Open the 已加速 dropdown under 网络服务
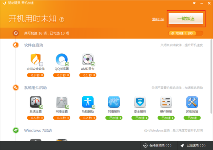The width and height of the screenshot is (213, 150). click(x=114, y=118)
